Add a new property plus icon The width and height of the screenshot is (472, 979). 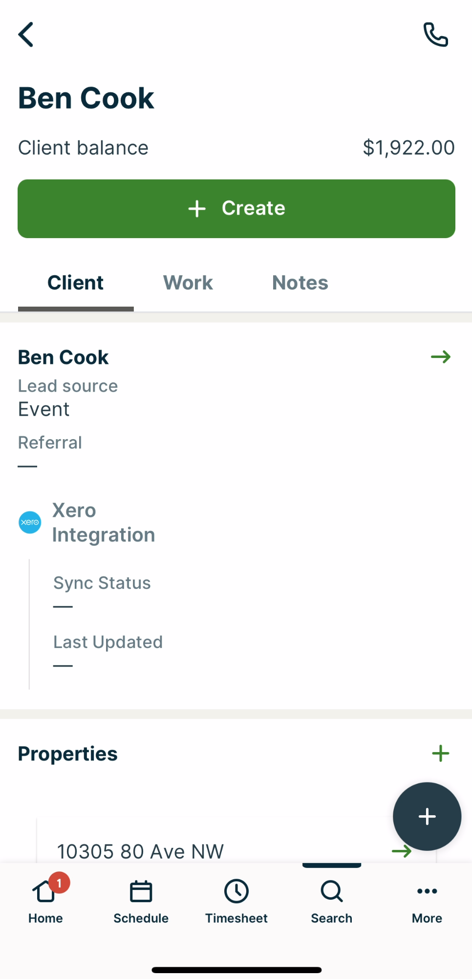click(x=440, y=754)
